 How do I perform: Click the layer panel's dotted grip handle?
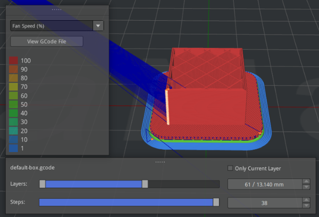tap(159, 161)
